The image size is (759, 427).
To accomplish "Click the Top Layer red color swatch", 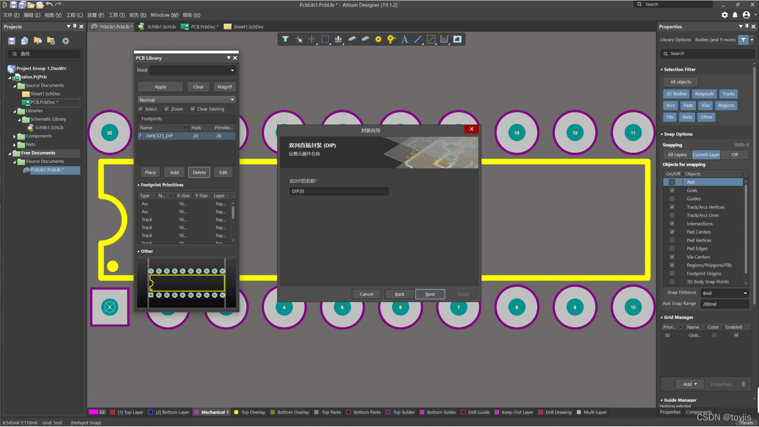I will [112, 412].
